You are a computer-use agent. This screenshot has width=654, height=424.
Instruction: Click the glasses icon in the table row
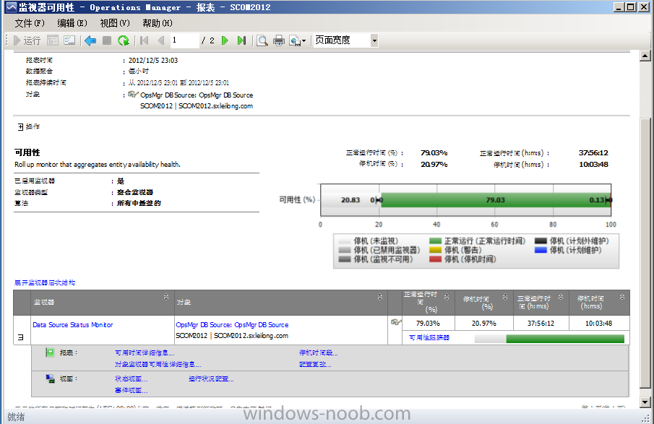396,322
